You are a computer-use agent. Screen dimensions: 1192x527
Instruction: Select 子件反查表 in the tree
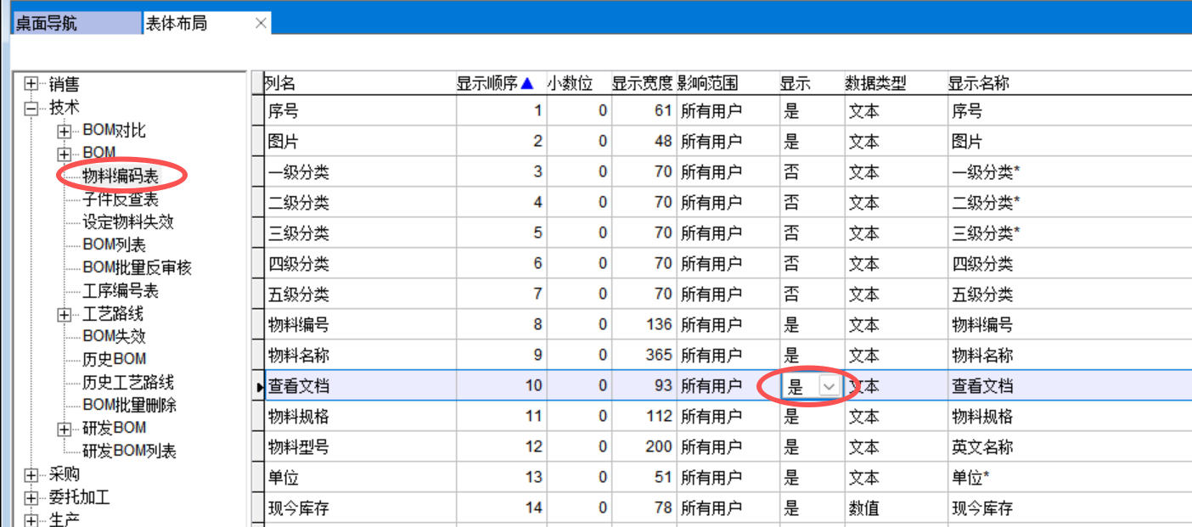[x=121, y=199]
